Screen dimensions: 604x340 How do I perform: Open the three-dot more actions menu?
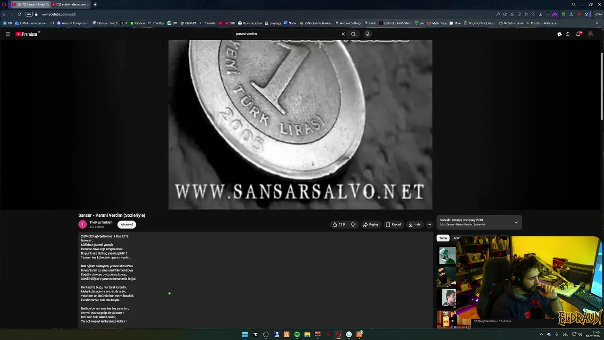[x=429, y=225]
